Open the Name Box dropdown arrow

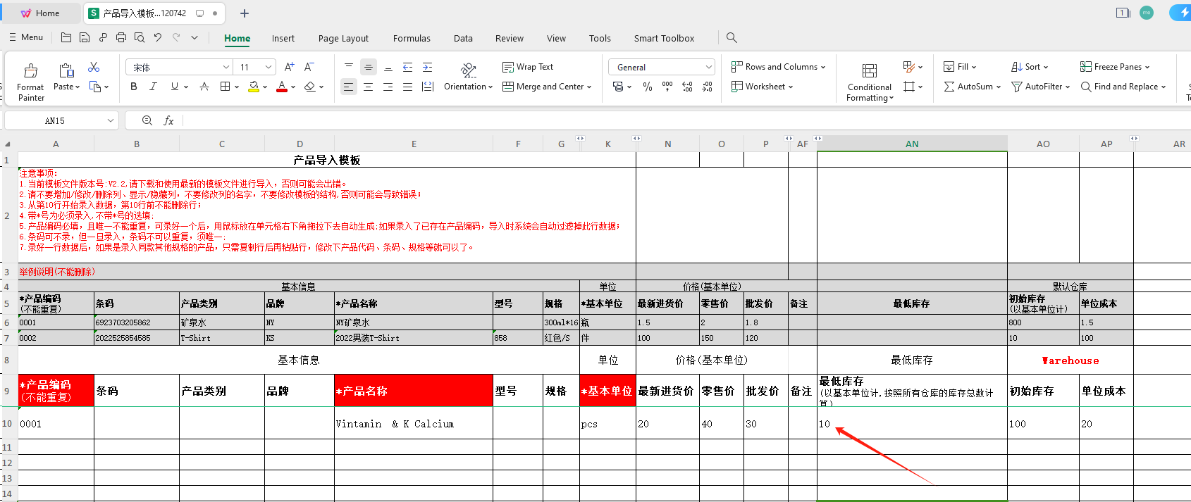(x=111, y=121)
